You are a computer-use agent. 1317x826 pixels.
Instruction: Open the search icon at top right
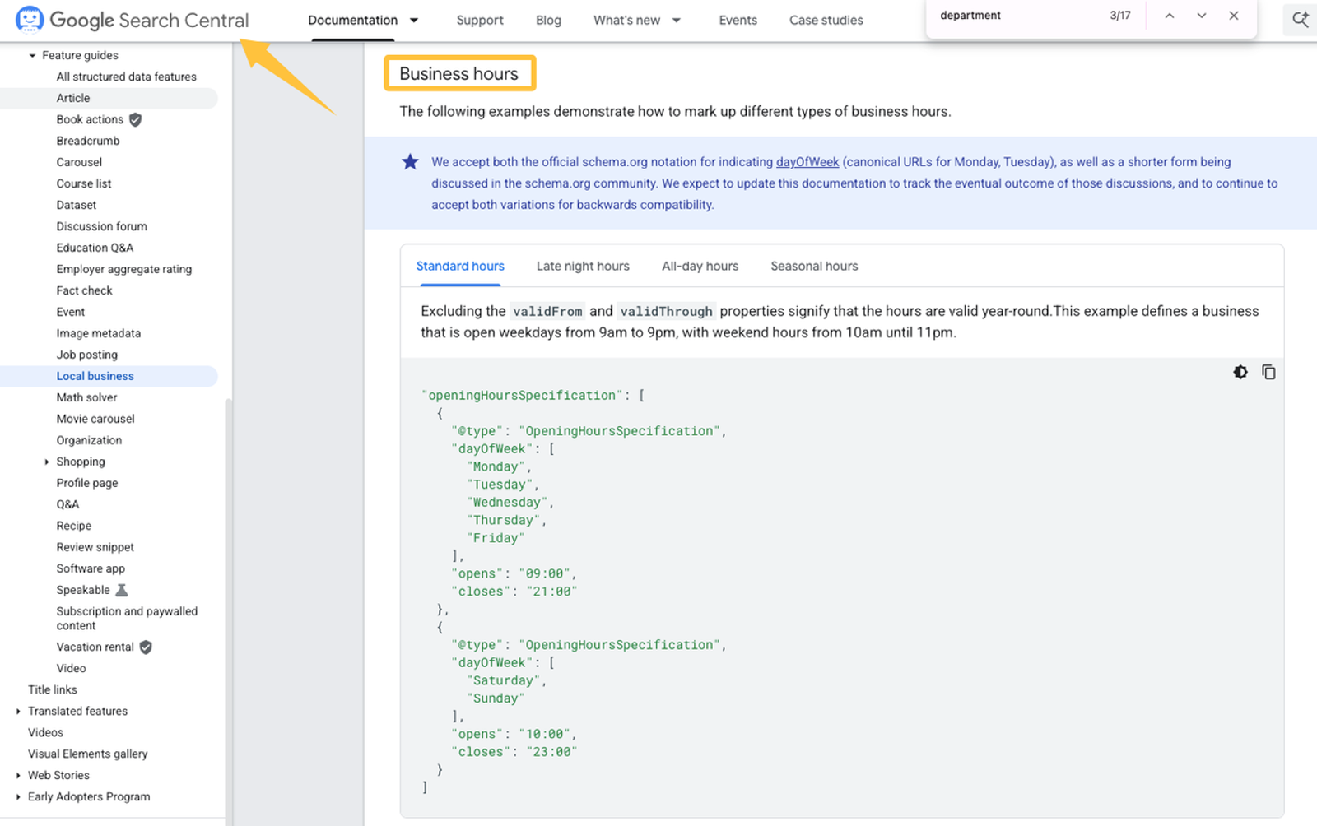click(1301, 20)
